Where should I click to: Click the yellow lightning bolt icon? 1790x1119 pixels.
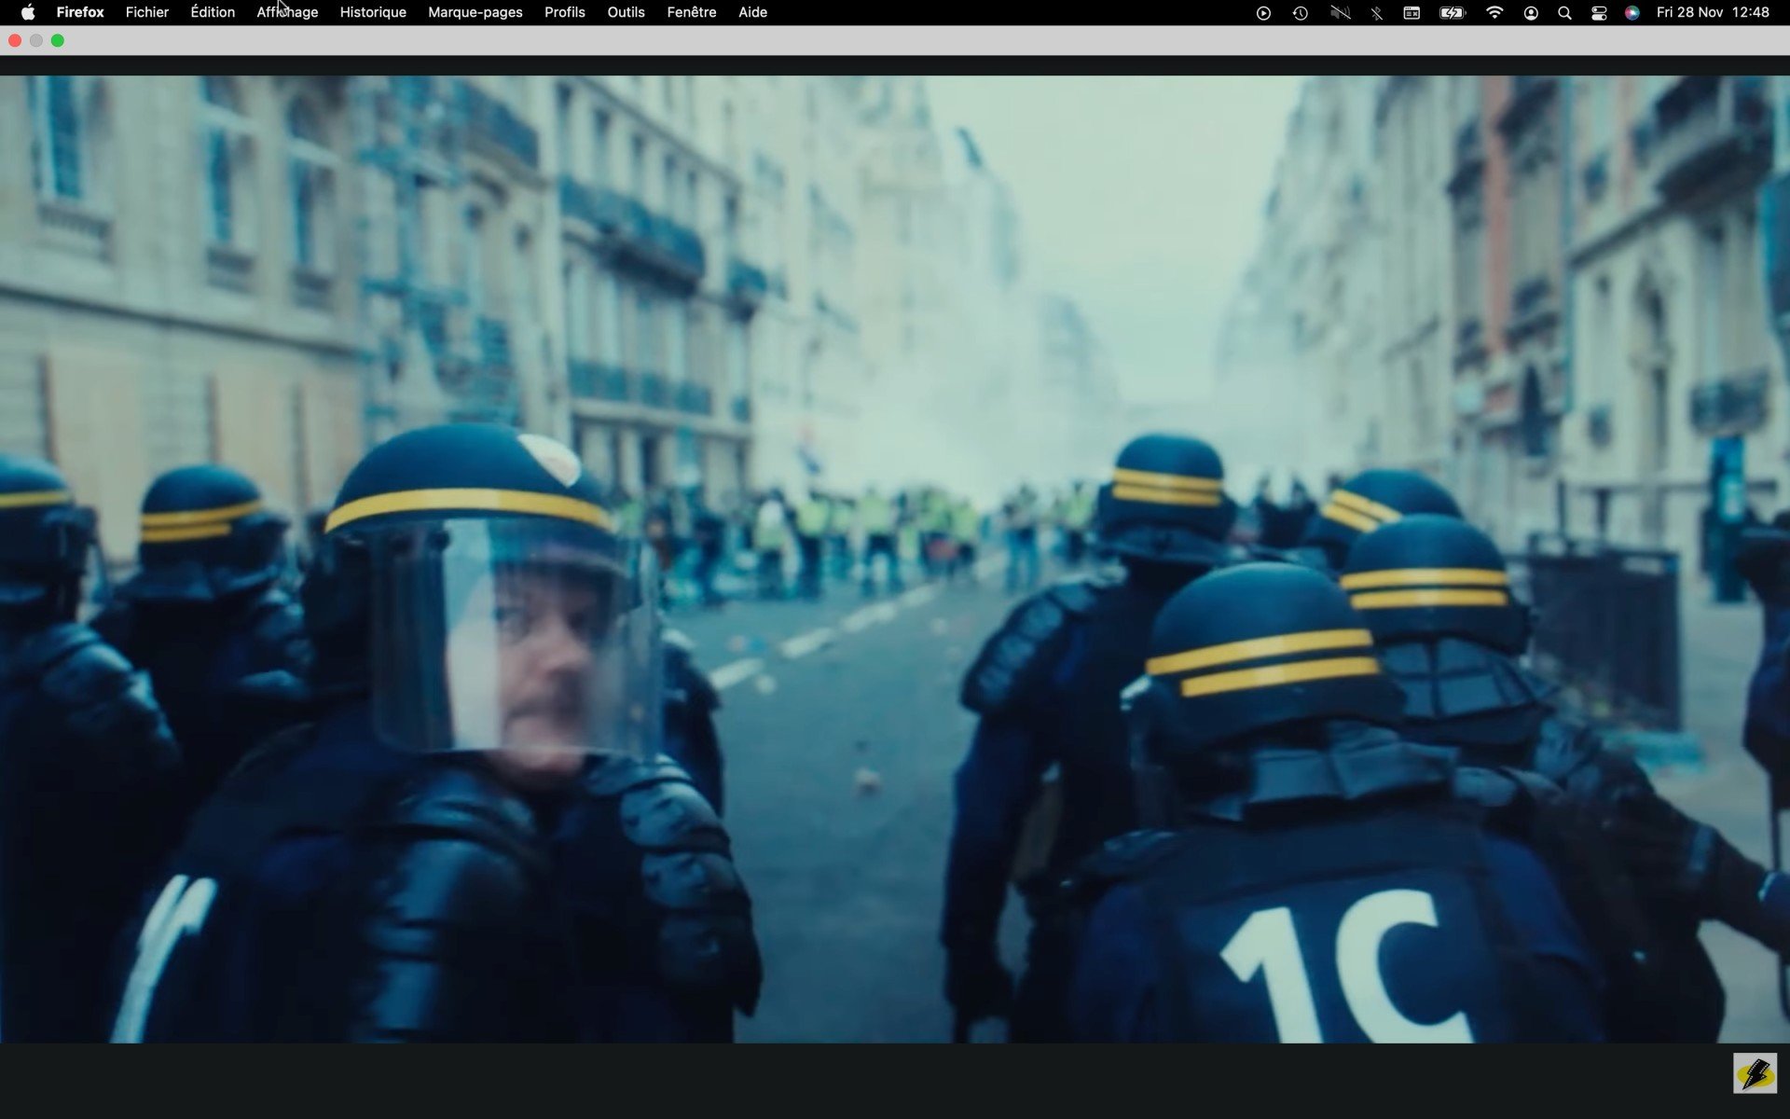(1755, 1073)
